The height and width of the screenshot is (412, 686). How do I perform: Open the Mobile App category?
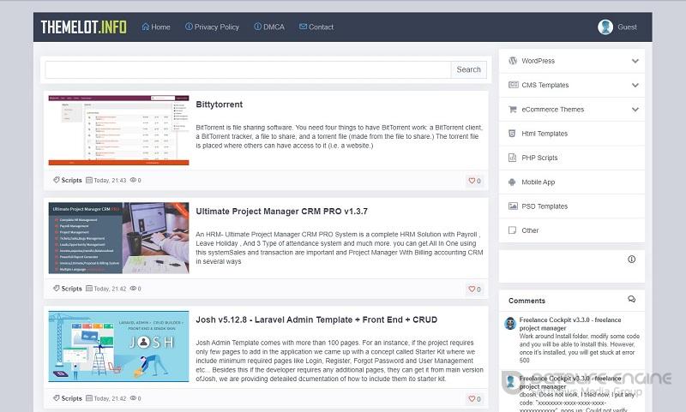click(x=539, y=182)
